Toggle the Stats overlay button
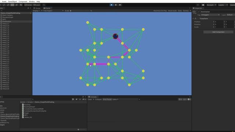 (x=180, y=11)
